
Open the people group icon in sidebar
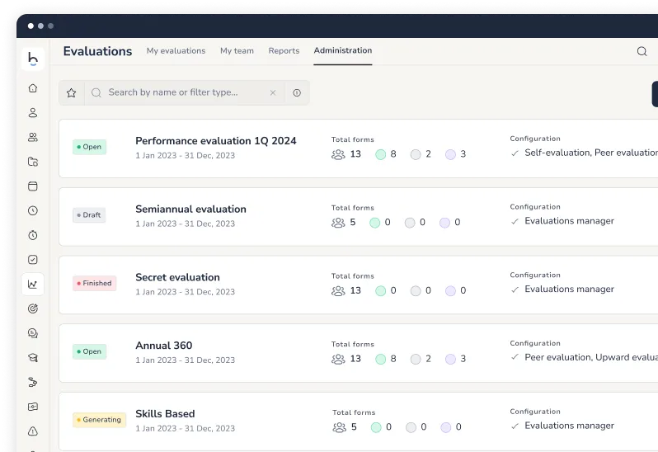point(33,137)
